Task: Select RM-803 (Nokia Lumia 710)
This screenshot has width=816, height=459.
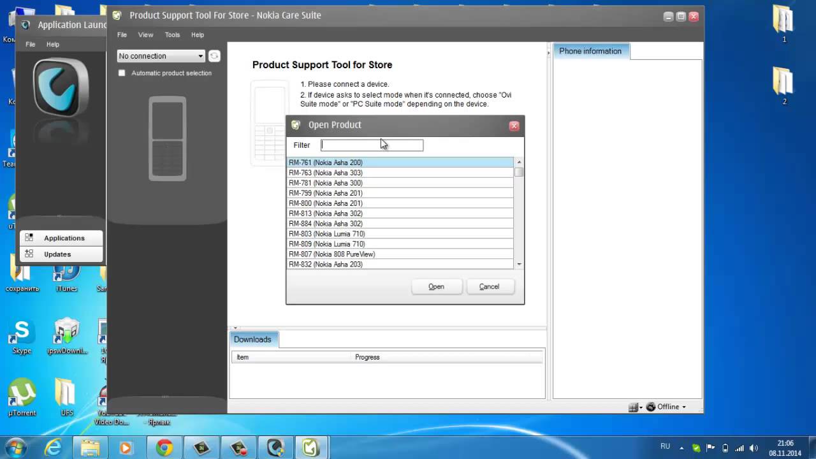Action: (400, 234)
